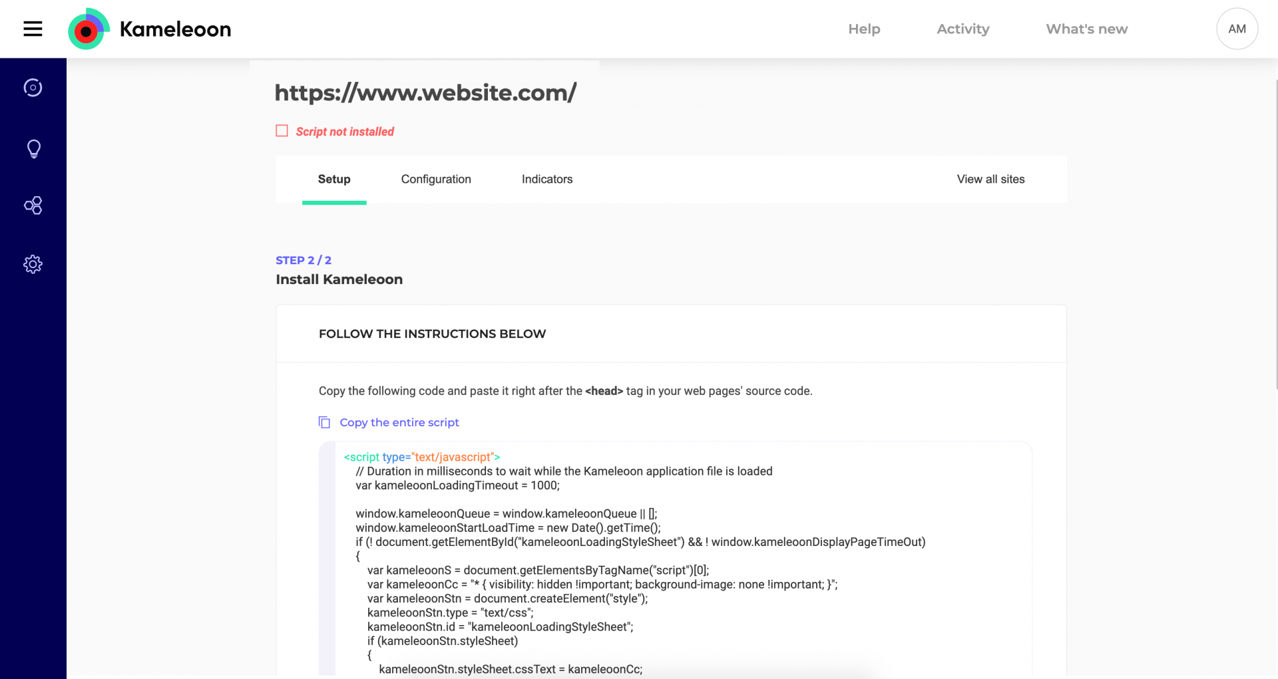
Task: Click the Duration in milliseconds comment line
Action: (564, 472)
